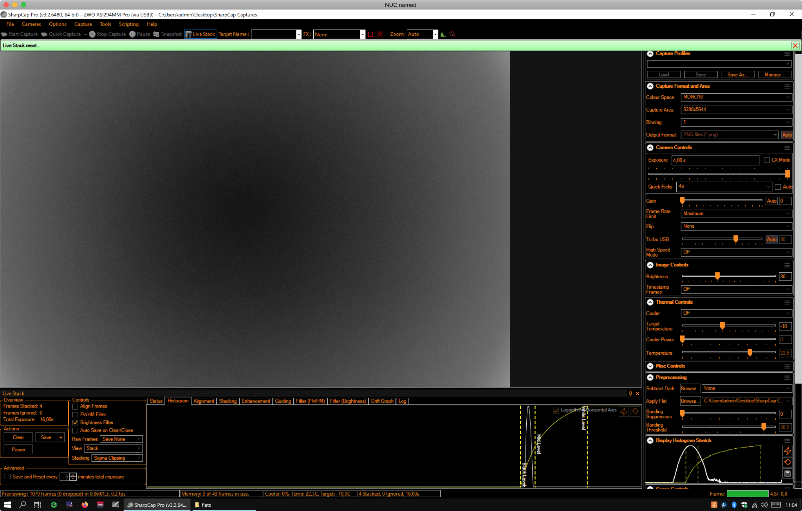Close the Live Stack panel

(x=638, y=393)
